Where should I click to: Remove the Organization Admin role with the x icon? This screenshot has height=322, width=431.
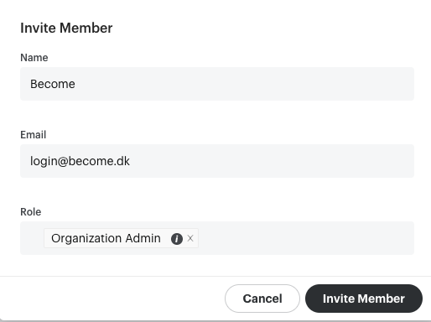click(x=190, y=238)
